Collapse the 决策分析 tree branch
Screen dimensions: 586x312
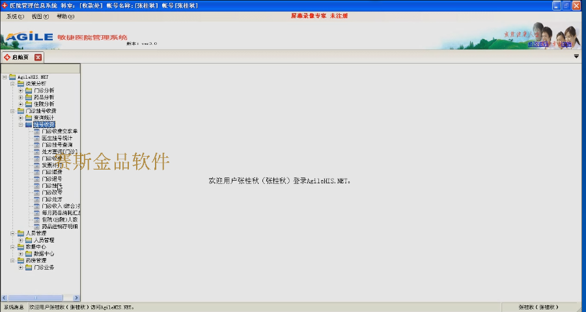pyautogui.click(x=13, y=84)
